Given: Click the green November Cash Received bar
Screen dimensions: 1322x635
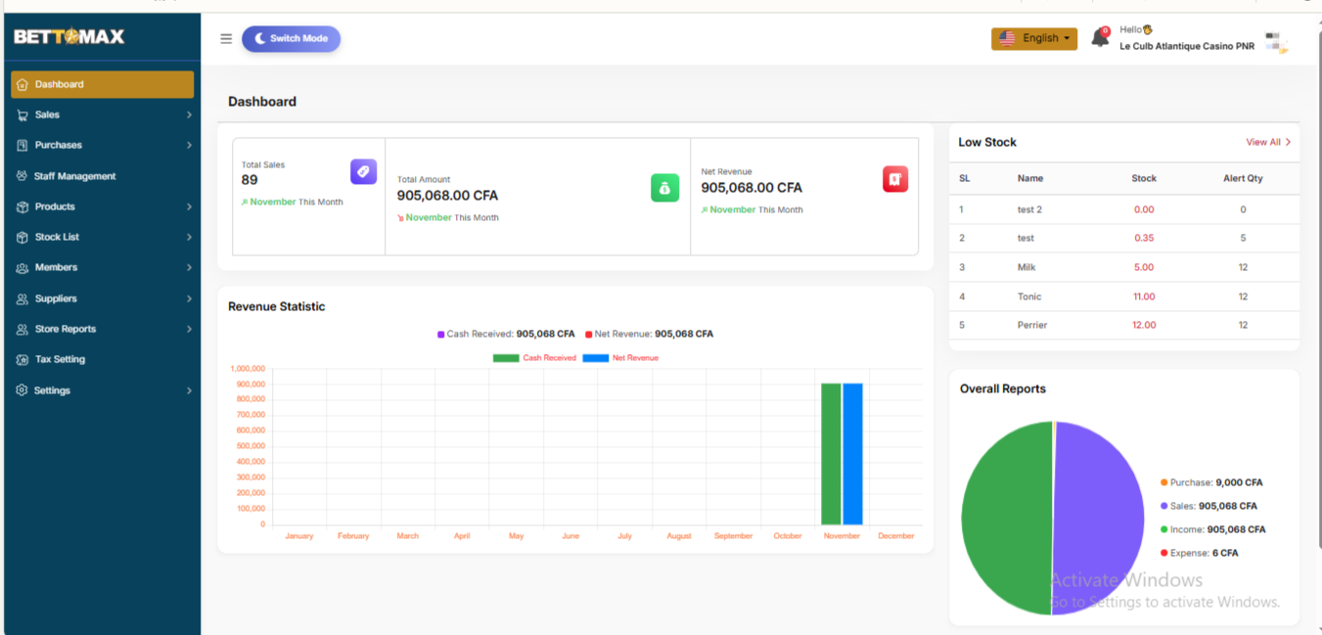Looking at the screenshot, I should [x=831, y=454].
